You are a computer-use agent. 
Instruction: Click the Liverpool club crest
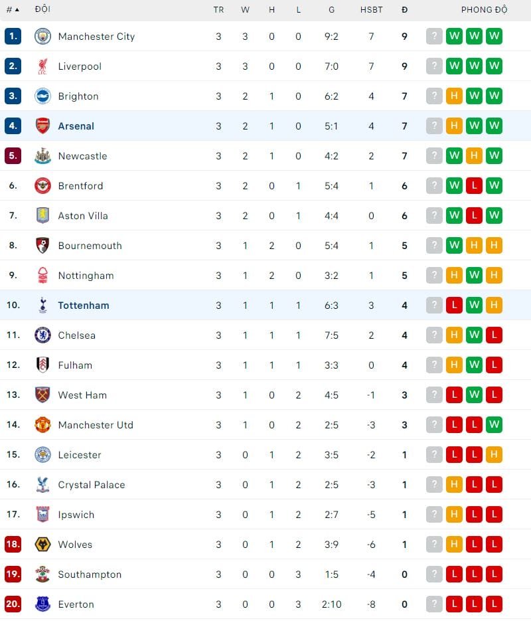pos(42,66)
